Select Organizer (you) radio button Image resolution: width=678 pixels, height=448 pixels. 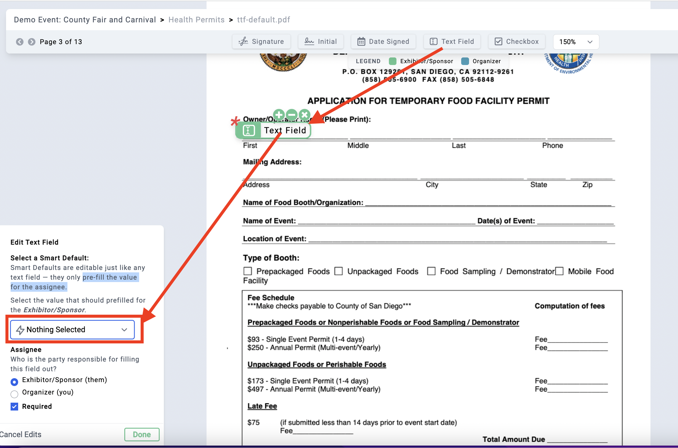pos(14,394)
